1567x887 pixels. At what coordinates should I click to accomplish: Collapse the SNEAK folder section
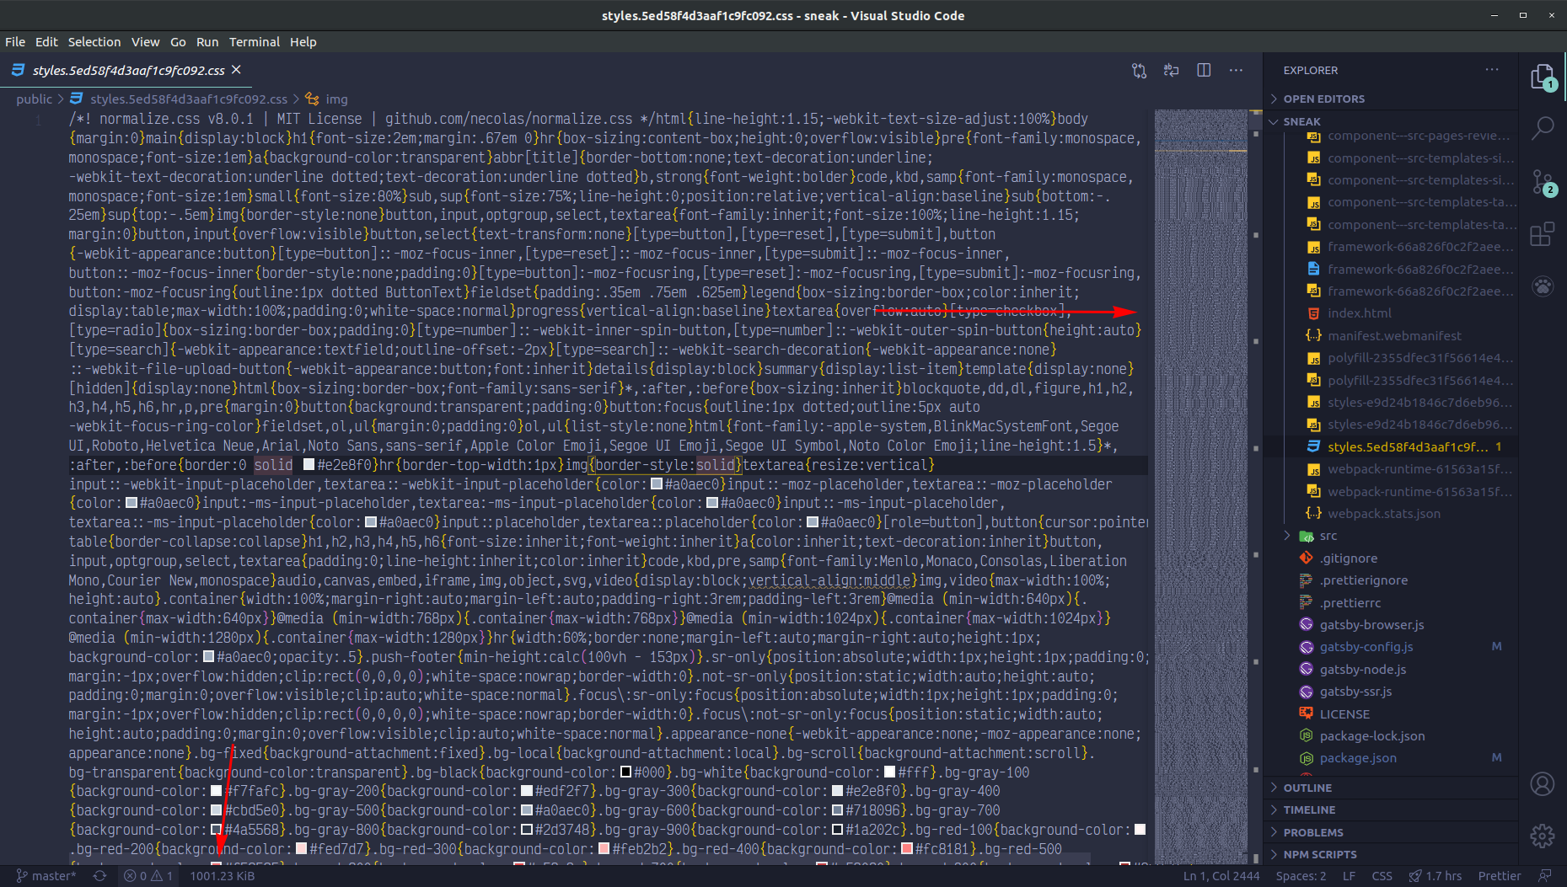[1301, 121]
